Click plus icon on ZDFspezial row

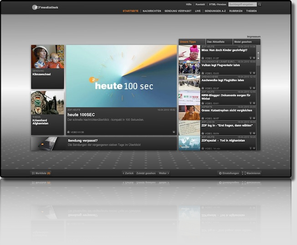(x=254, y=148)
